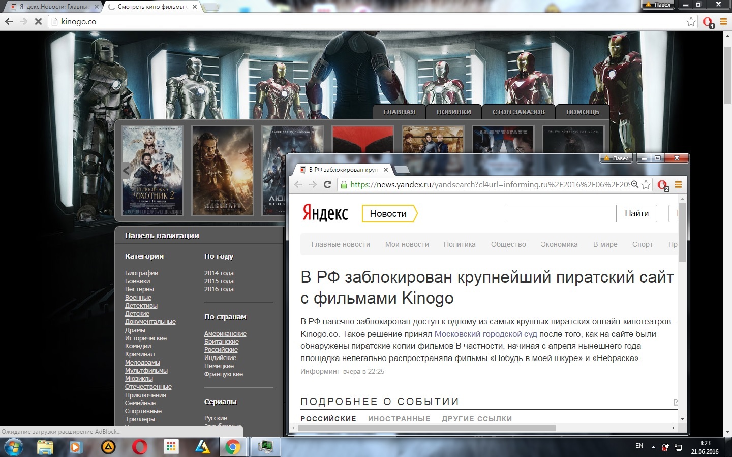Open Индийские films by country
732x457 pixels.
[x=220, y=358]
